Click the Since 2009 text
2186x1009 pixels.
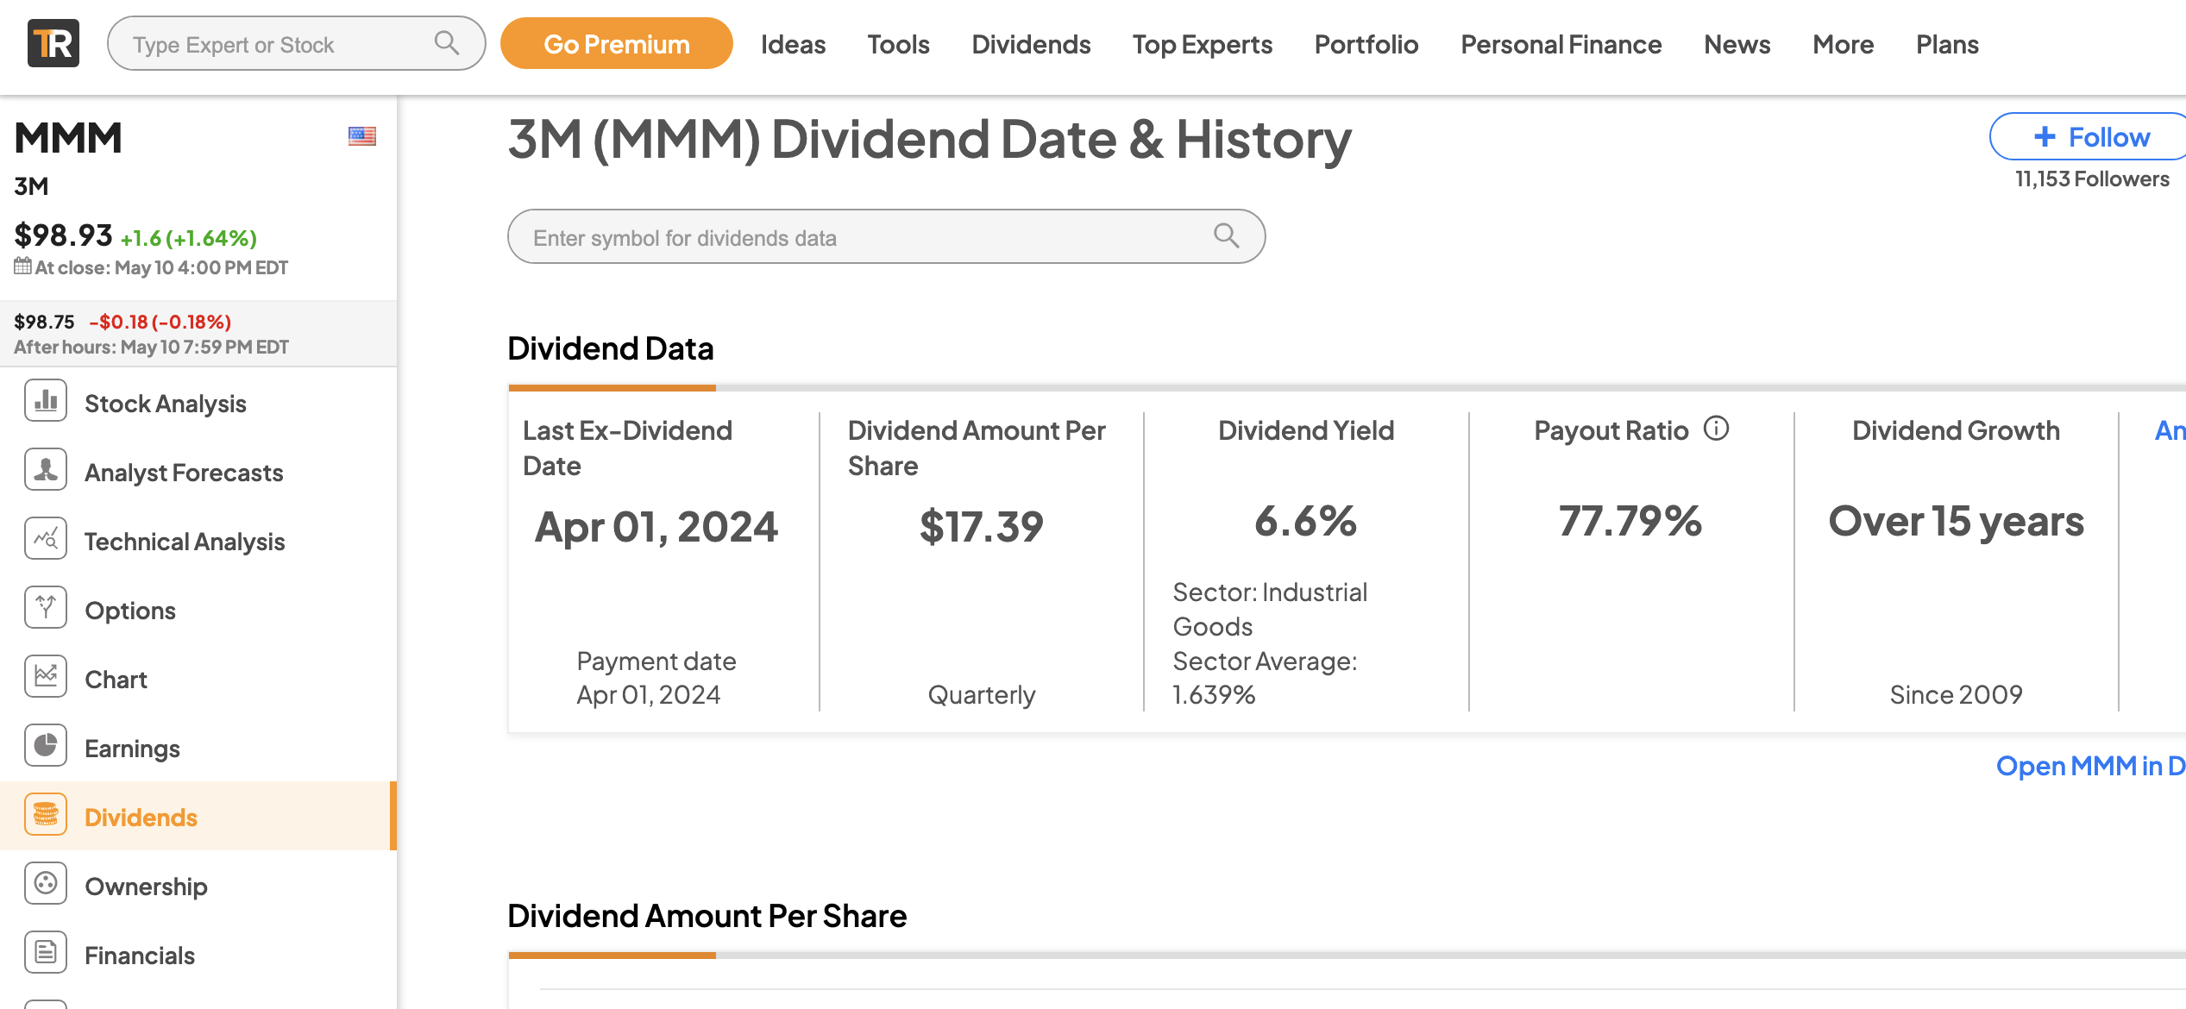click(x=1956, y=694)
